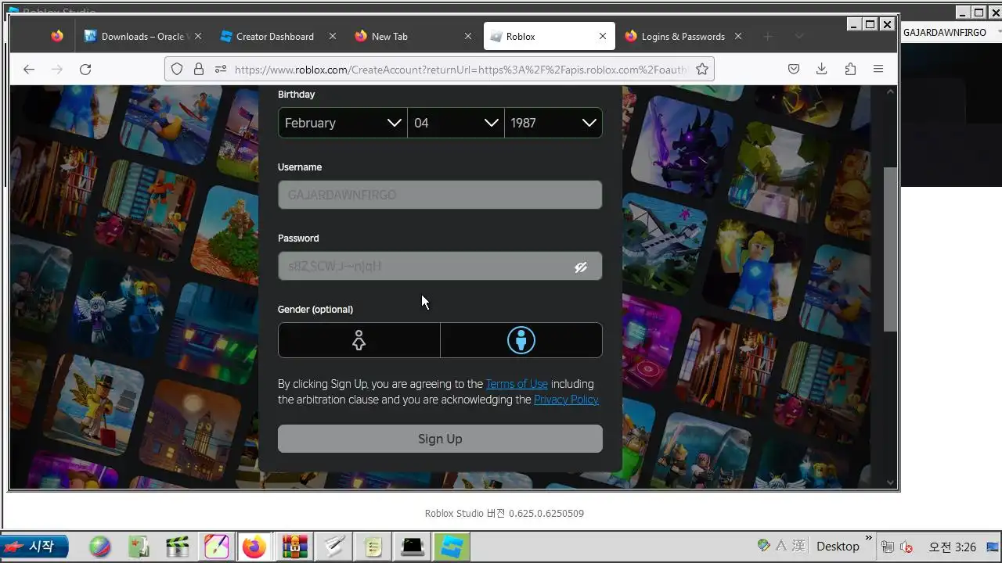Close the Downloads – Oracle tab
Viewport: 1002px width, 563px height.
(198, 36)
